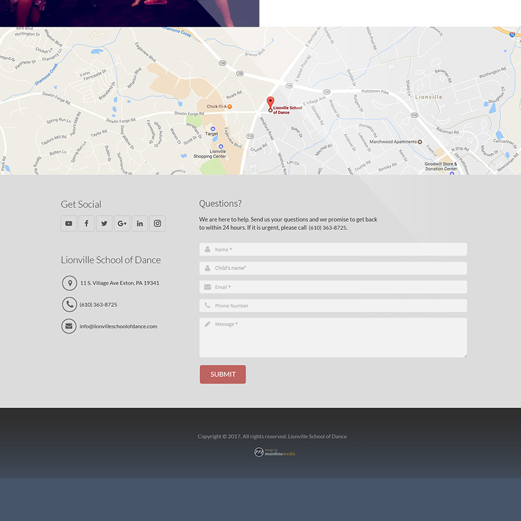Select the Target store marker on map
This screenshot has height=521, width=521.
(213, 129)
